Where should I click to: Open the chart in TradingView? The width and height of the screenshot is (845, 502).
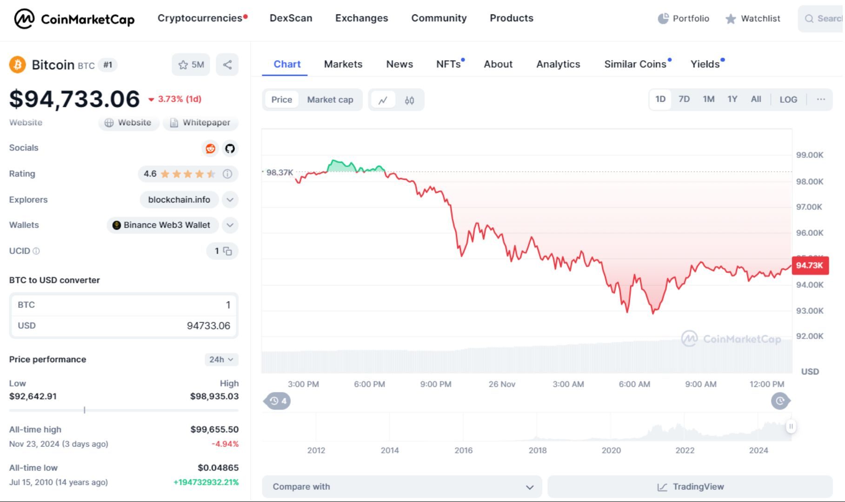point(692,487)
